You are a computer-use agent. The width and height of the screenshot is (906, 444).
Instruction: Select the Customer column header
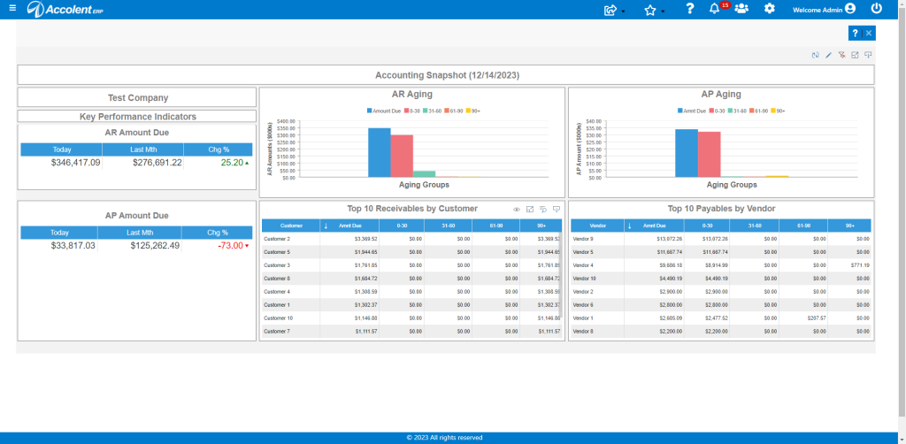click(x=290, y=226)
